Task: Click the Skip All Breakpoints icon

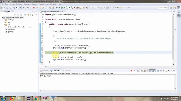Action: (23, 8)
